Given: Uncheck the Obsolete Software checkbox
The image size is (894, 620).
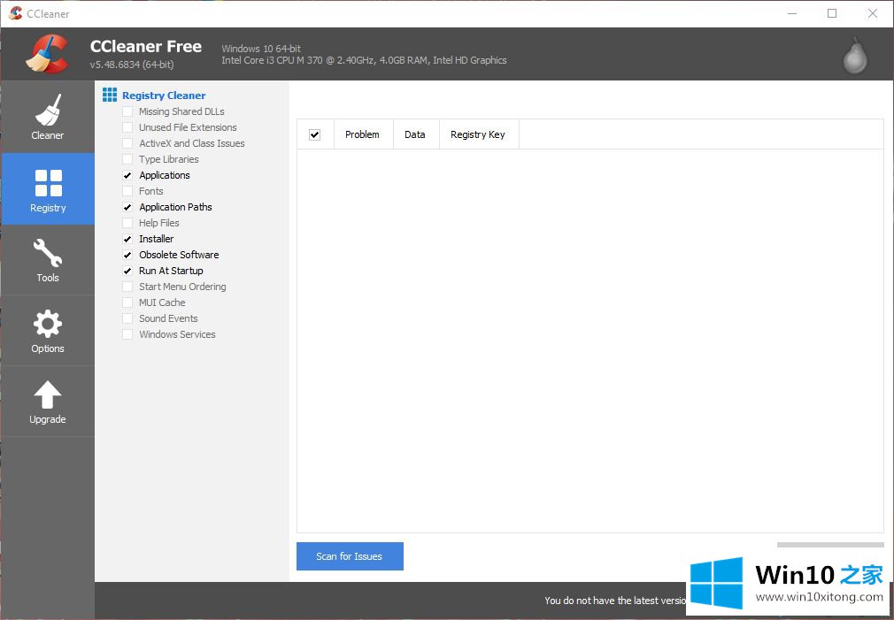Looking at the screenshot, I should click(127, 256).
